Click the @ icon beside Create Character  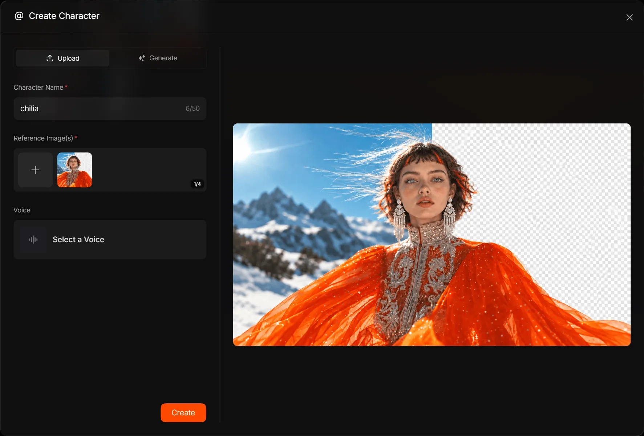(19, 16)
